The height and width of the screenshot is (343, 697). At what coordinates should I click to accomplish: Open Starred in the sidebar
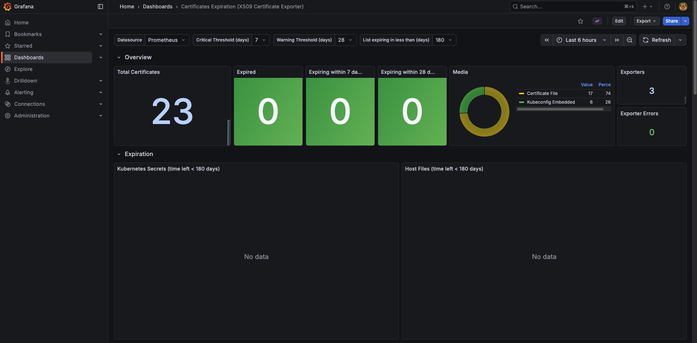[23, 46]
